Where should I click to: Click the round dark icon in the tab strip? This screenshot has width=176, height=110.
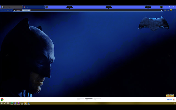click(x=161, y=7)
